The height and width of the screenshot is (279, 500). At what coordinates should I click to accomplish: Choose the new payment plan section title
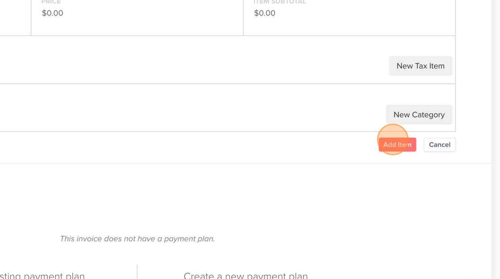(246, 275)
